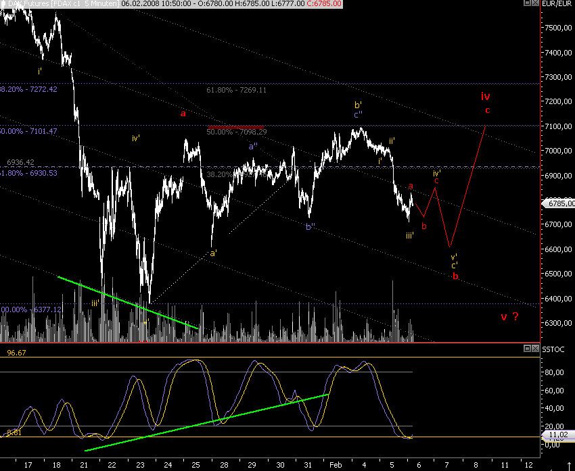575x471 pixels.
Task: Select the yellow wave label a'
Action: point(213,253)
